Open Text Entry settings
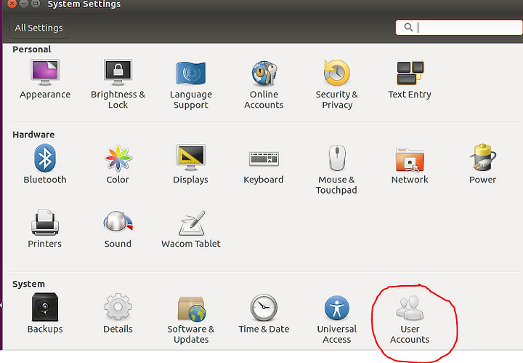Screen dimensions: 523x363 pyautogui.click(x=410, y=80)
